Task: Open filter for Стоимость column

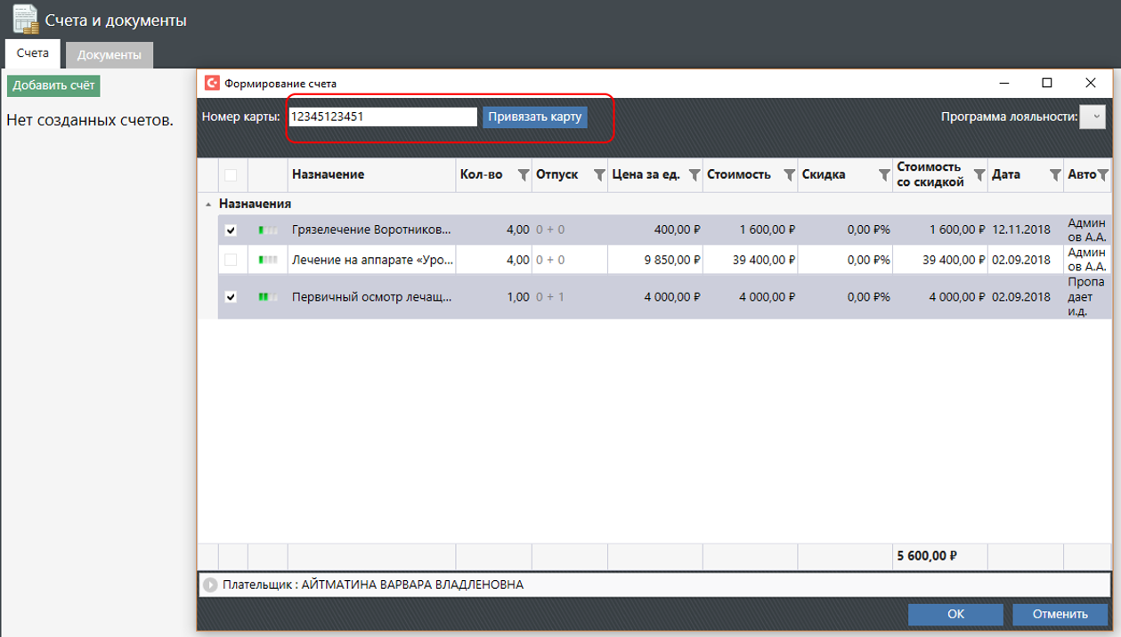Action: [x=789, y=175]
